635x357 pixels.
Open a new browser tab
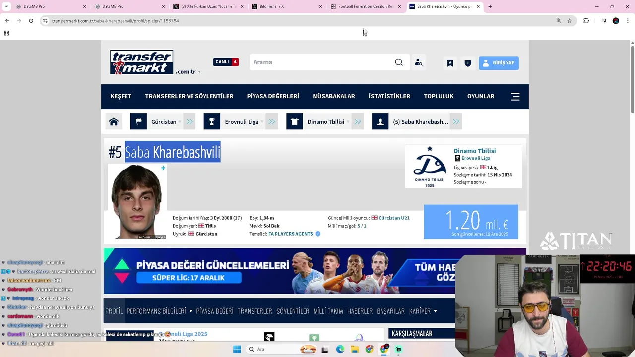coord(490,6)
